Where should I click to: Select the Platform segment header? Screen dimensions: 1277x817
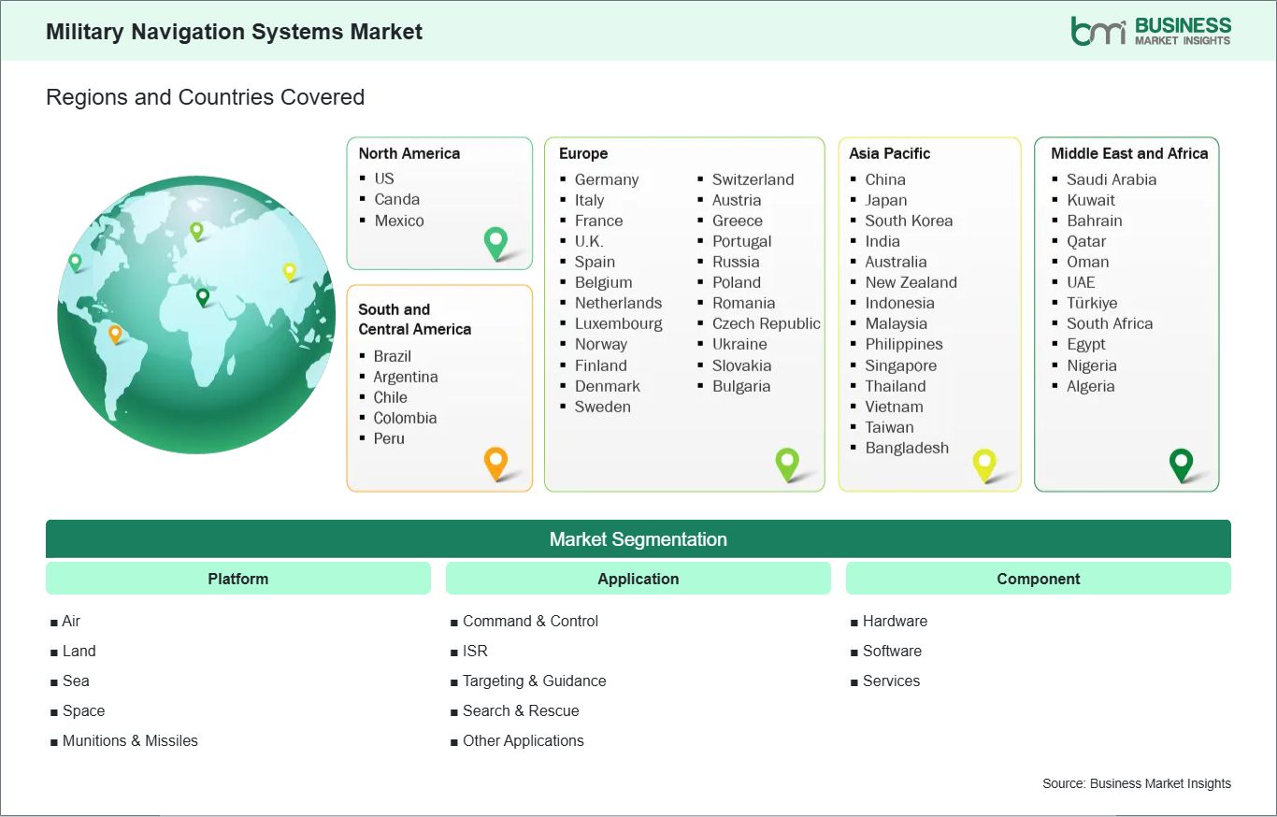click(238, 579)
